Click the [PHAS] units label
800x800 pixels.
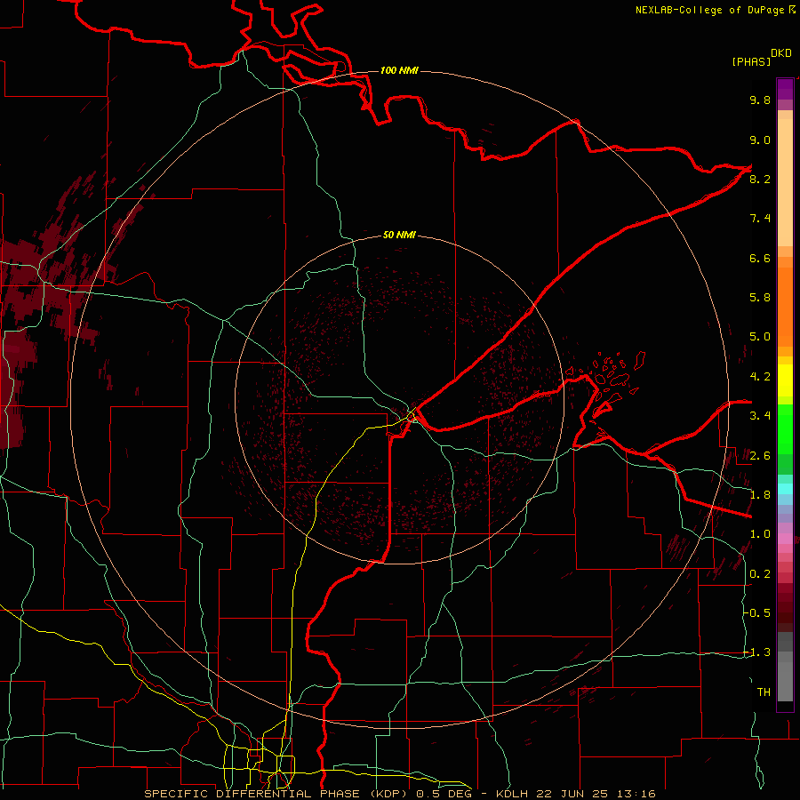click(751, 61)
